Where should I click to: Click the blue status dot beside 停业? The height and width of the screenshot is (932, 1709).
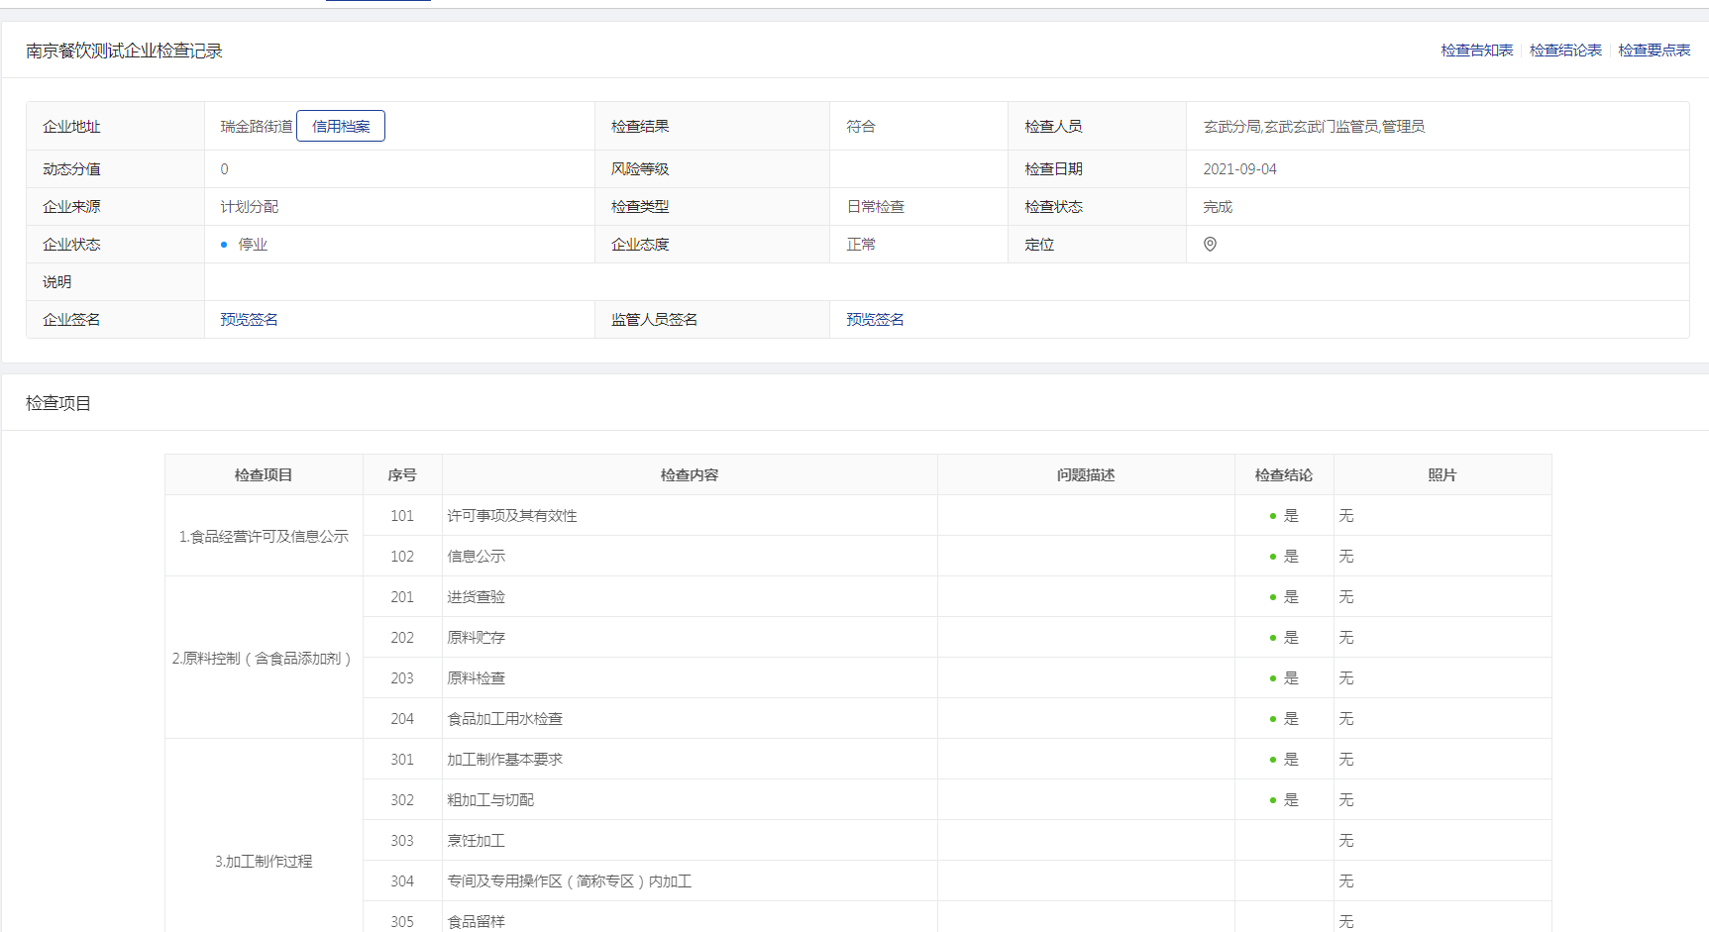click(x=224, y=245)
